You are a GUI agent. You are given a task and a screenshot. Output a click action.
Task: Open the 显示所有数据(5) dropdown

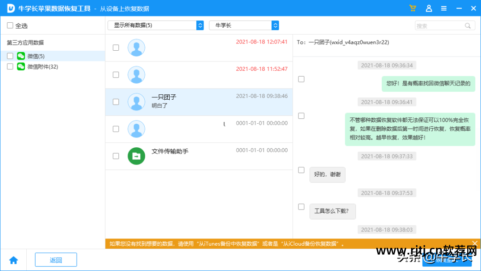pos(155,25)
